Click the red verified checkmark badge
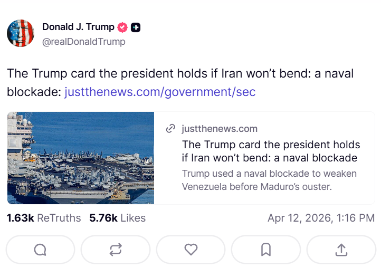 point(122,27)
